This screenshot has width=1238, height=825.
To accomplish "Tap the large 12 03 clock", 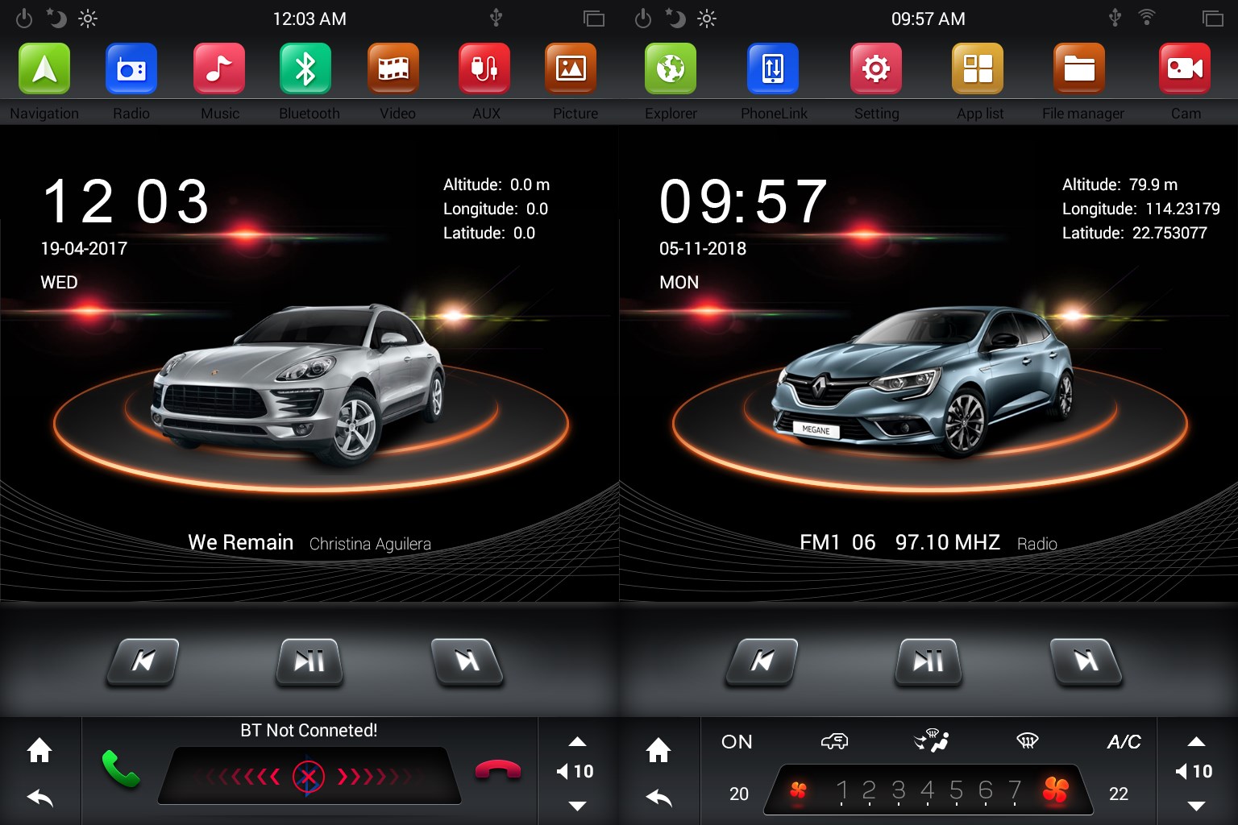I will [126, 201].
